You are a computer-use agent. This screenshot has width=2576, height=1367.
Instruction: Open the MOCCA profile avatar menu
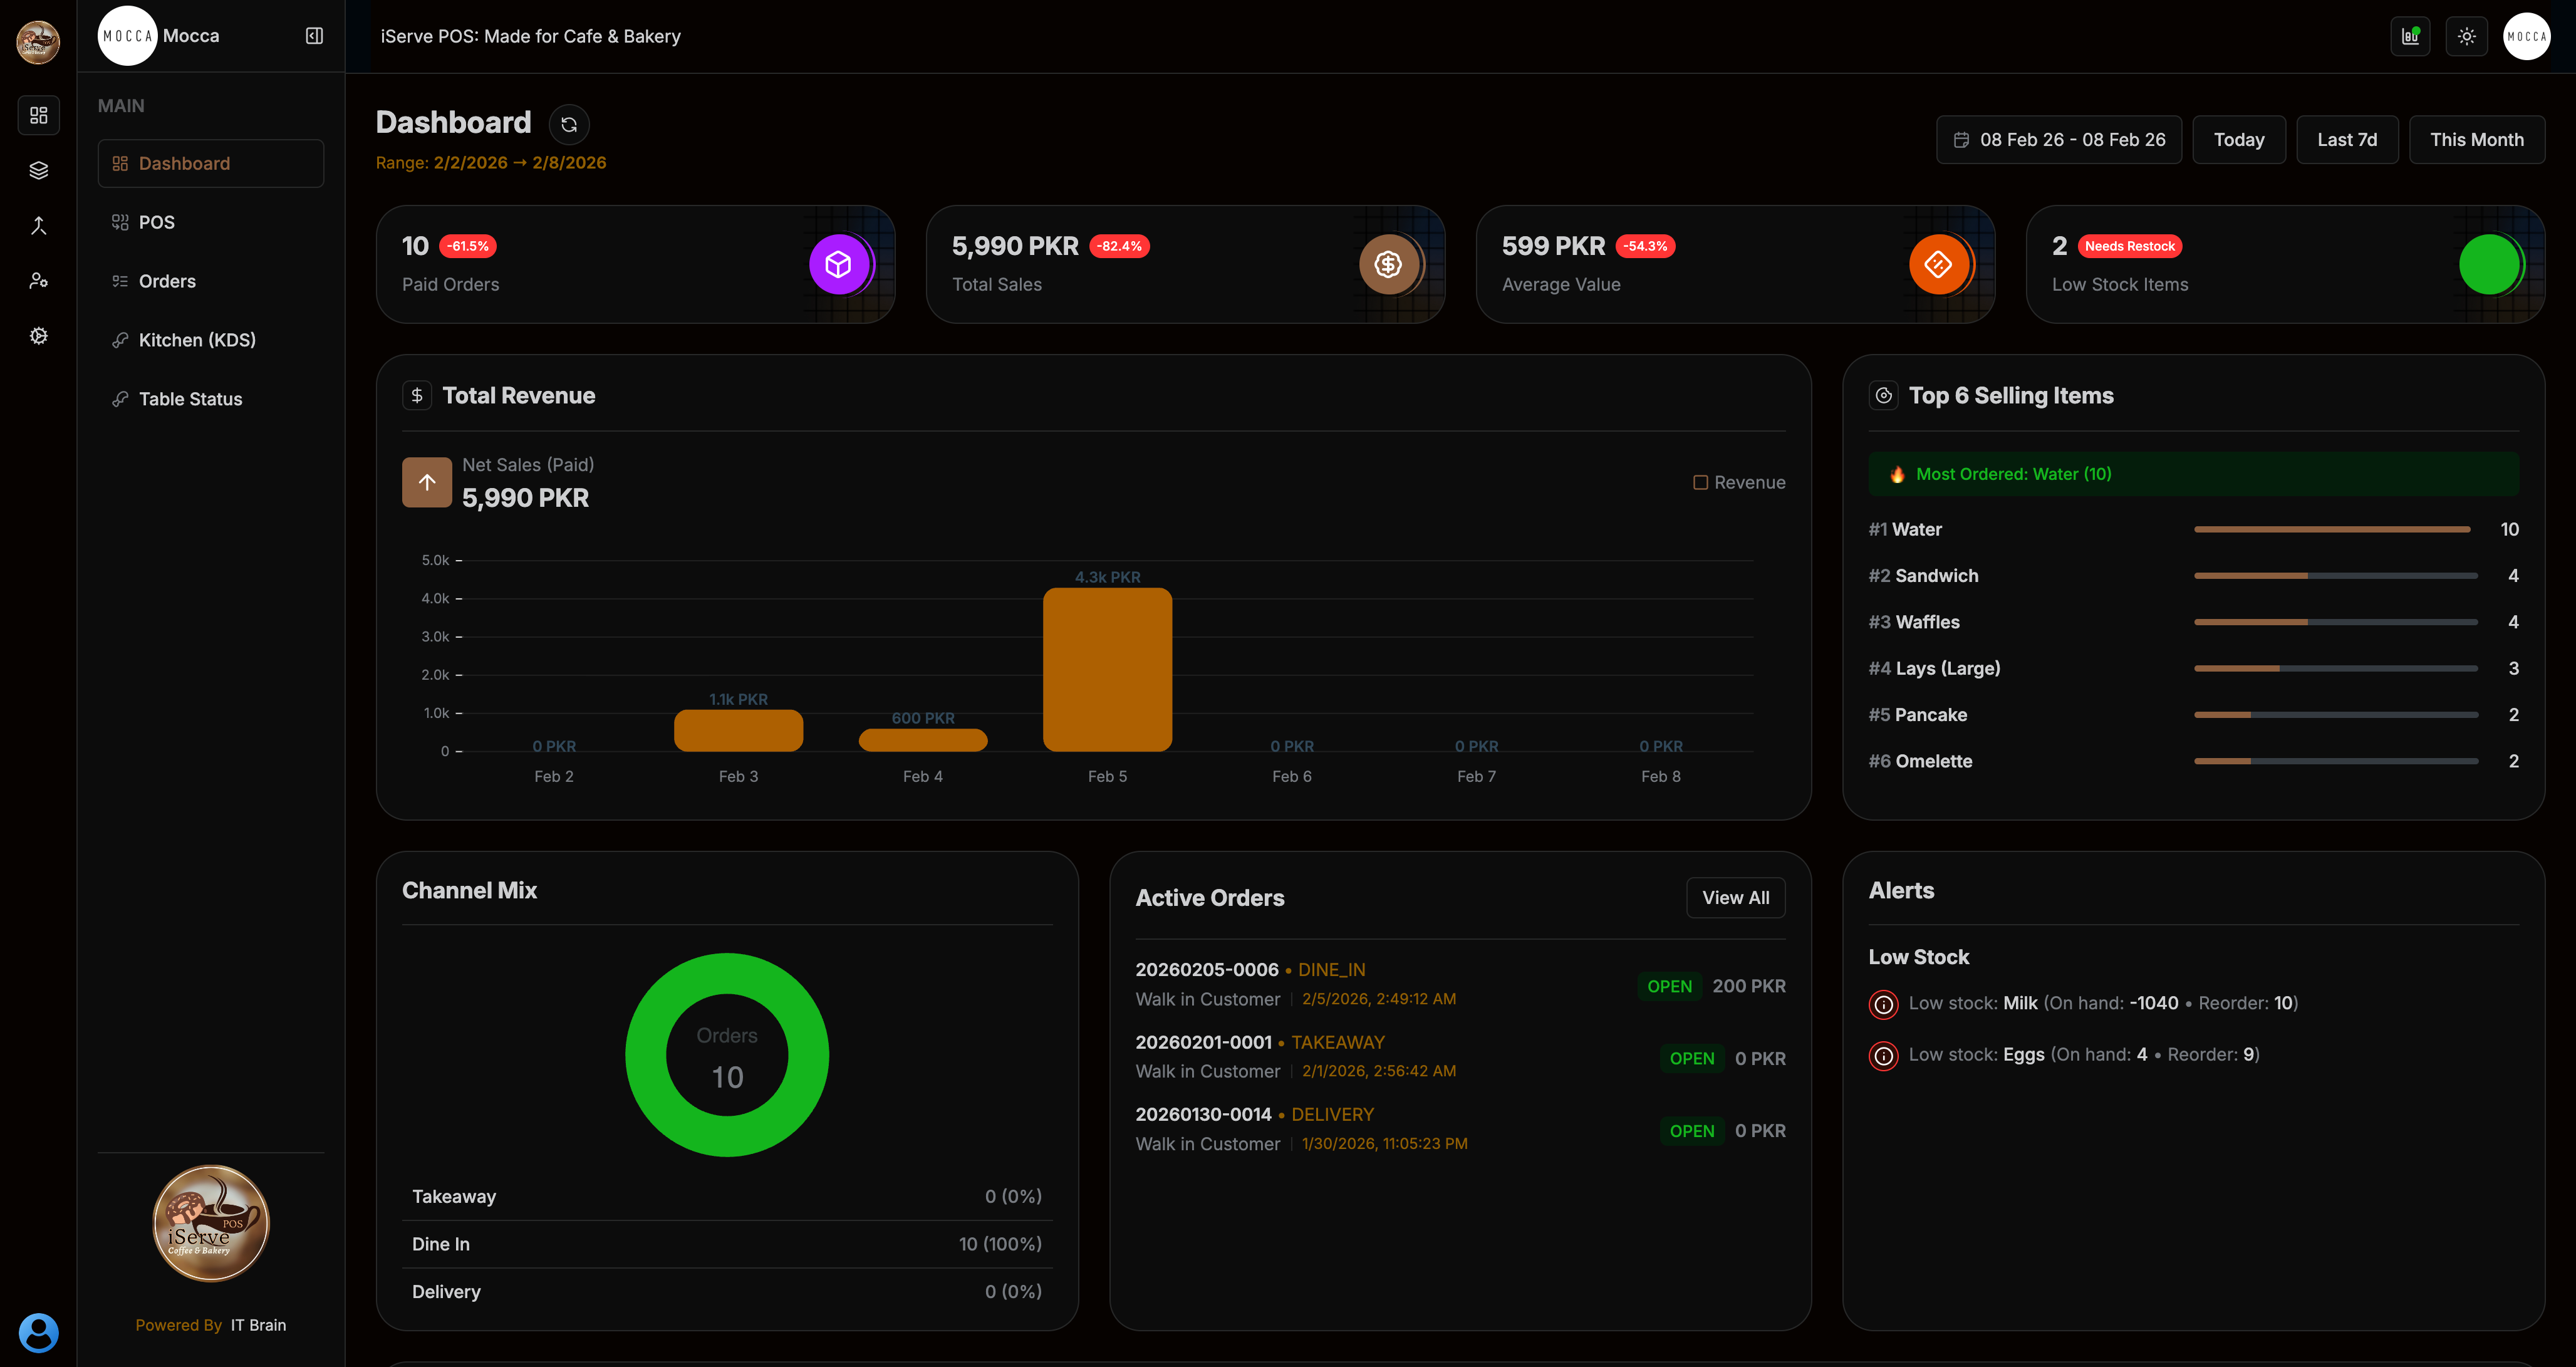(2526, 36)
